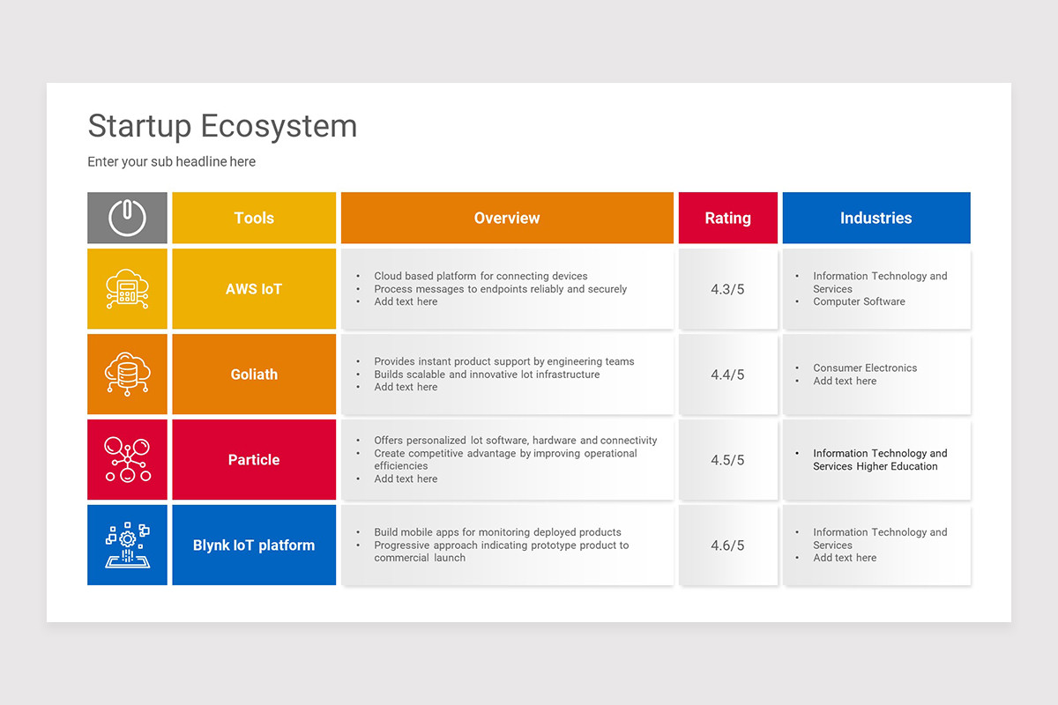Click the AWS IoT tool name cell

(254, 289)
